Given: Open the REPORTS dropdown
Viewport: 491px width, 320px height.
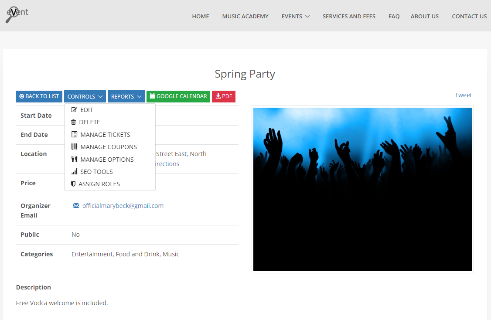Looking at the screenshot, I should [x=126, y=96].
